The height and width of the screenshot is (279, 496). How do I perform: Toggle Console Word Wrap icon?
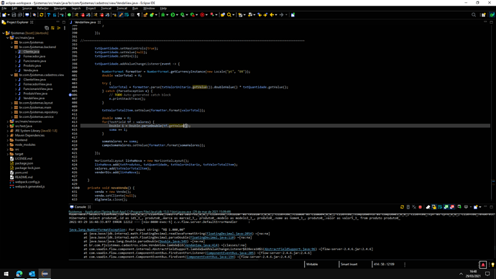(x=440, y=207)
